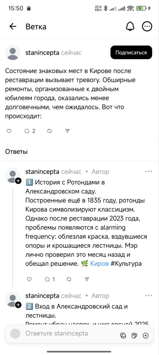
Task: Open the back arrow to leave the thread
Action: coord(12,26)
